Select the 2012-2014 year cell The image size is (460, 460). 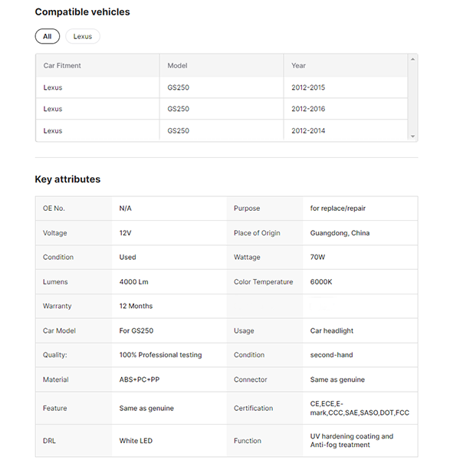pos(308,131)
